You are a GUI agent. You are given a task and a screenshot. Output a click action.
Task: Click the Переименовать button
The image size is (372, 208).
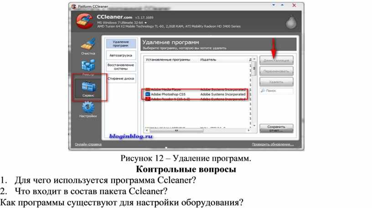pos(276,71)
